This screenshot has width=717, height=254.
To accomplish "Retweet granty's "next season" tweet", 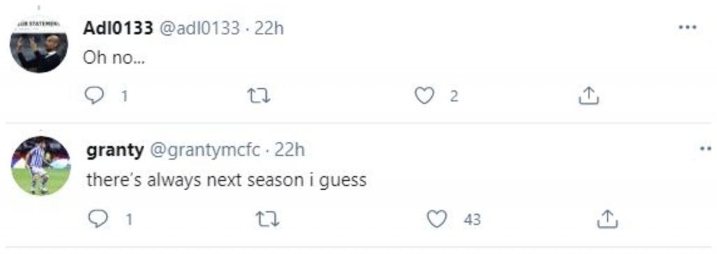I will 267,220.
